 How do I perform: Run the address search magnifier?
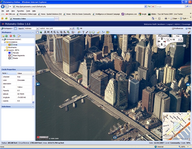pyautogui.click(x=73, y=28)
